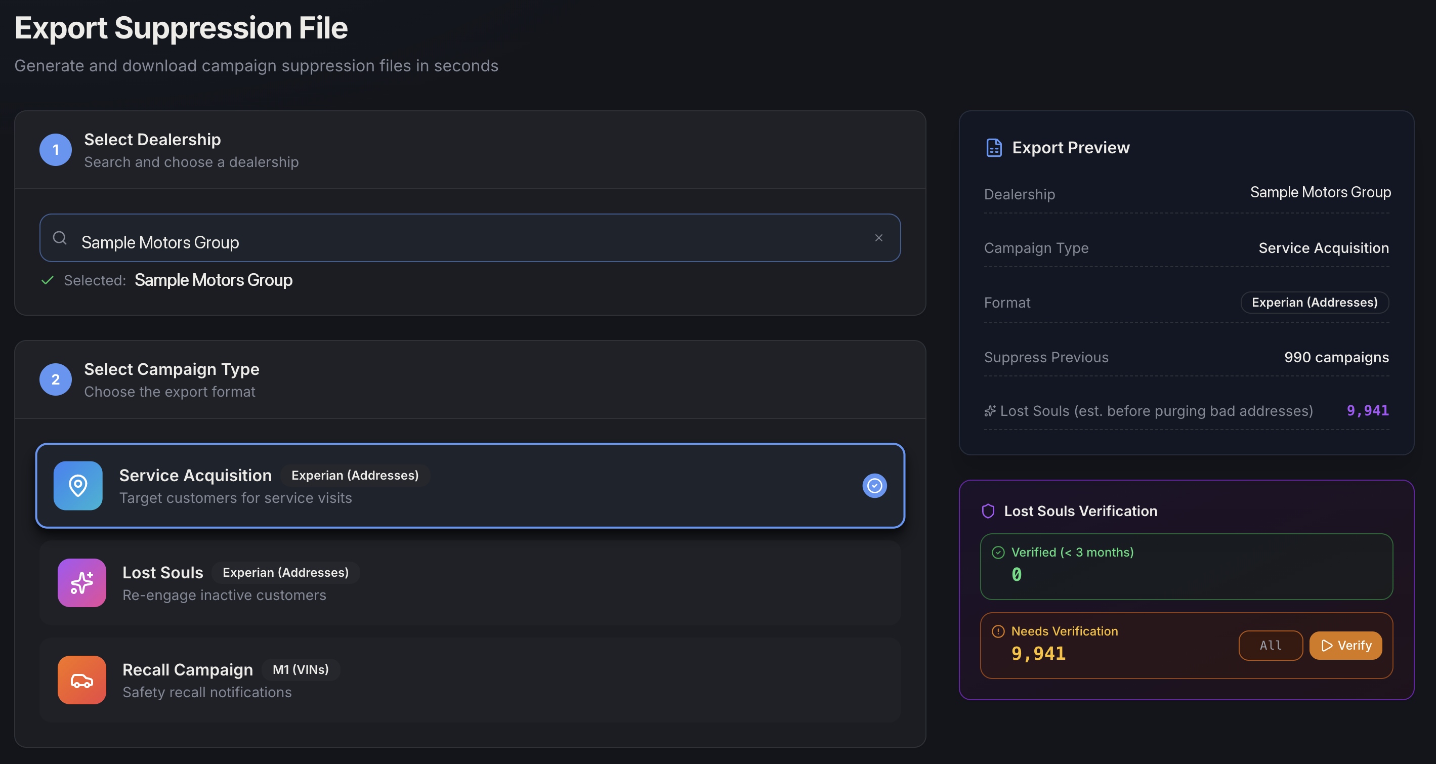Viewport: 1436px width, 764px height.
Task: Click the Verified (< 3 months) label
Action: tap(1073, 552)
